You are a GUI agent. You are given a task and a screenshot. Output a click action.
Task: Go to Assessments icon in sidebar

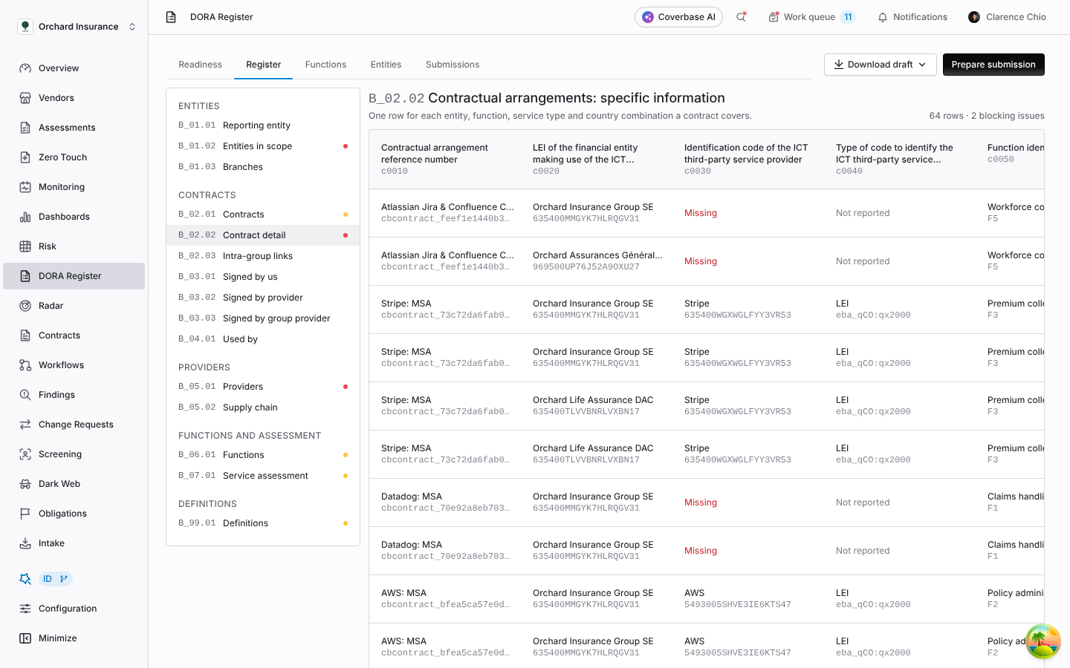pos(25,128)
